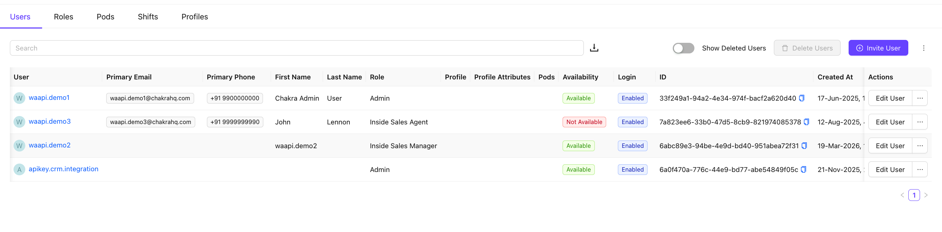This screenshot has height=232, width=942.
Task: Click phone +91 9999999990 tag
Action: click(x=235, y=122)
